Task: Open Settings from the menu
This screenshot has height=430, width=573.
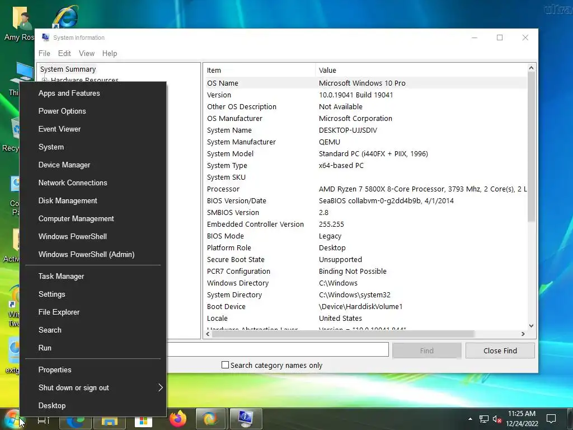Action: (93, 295)
